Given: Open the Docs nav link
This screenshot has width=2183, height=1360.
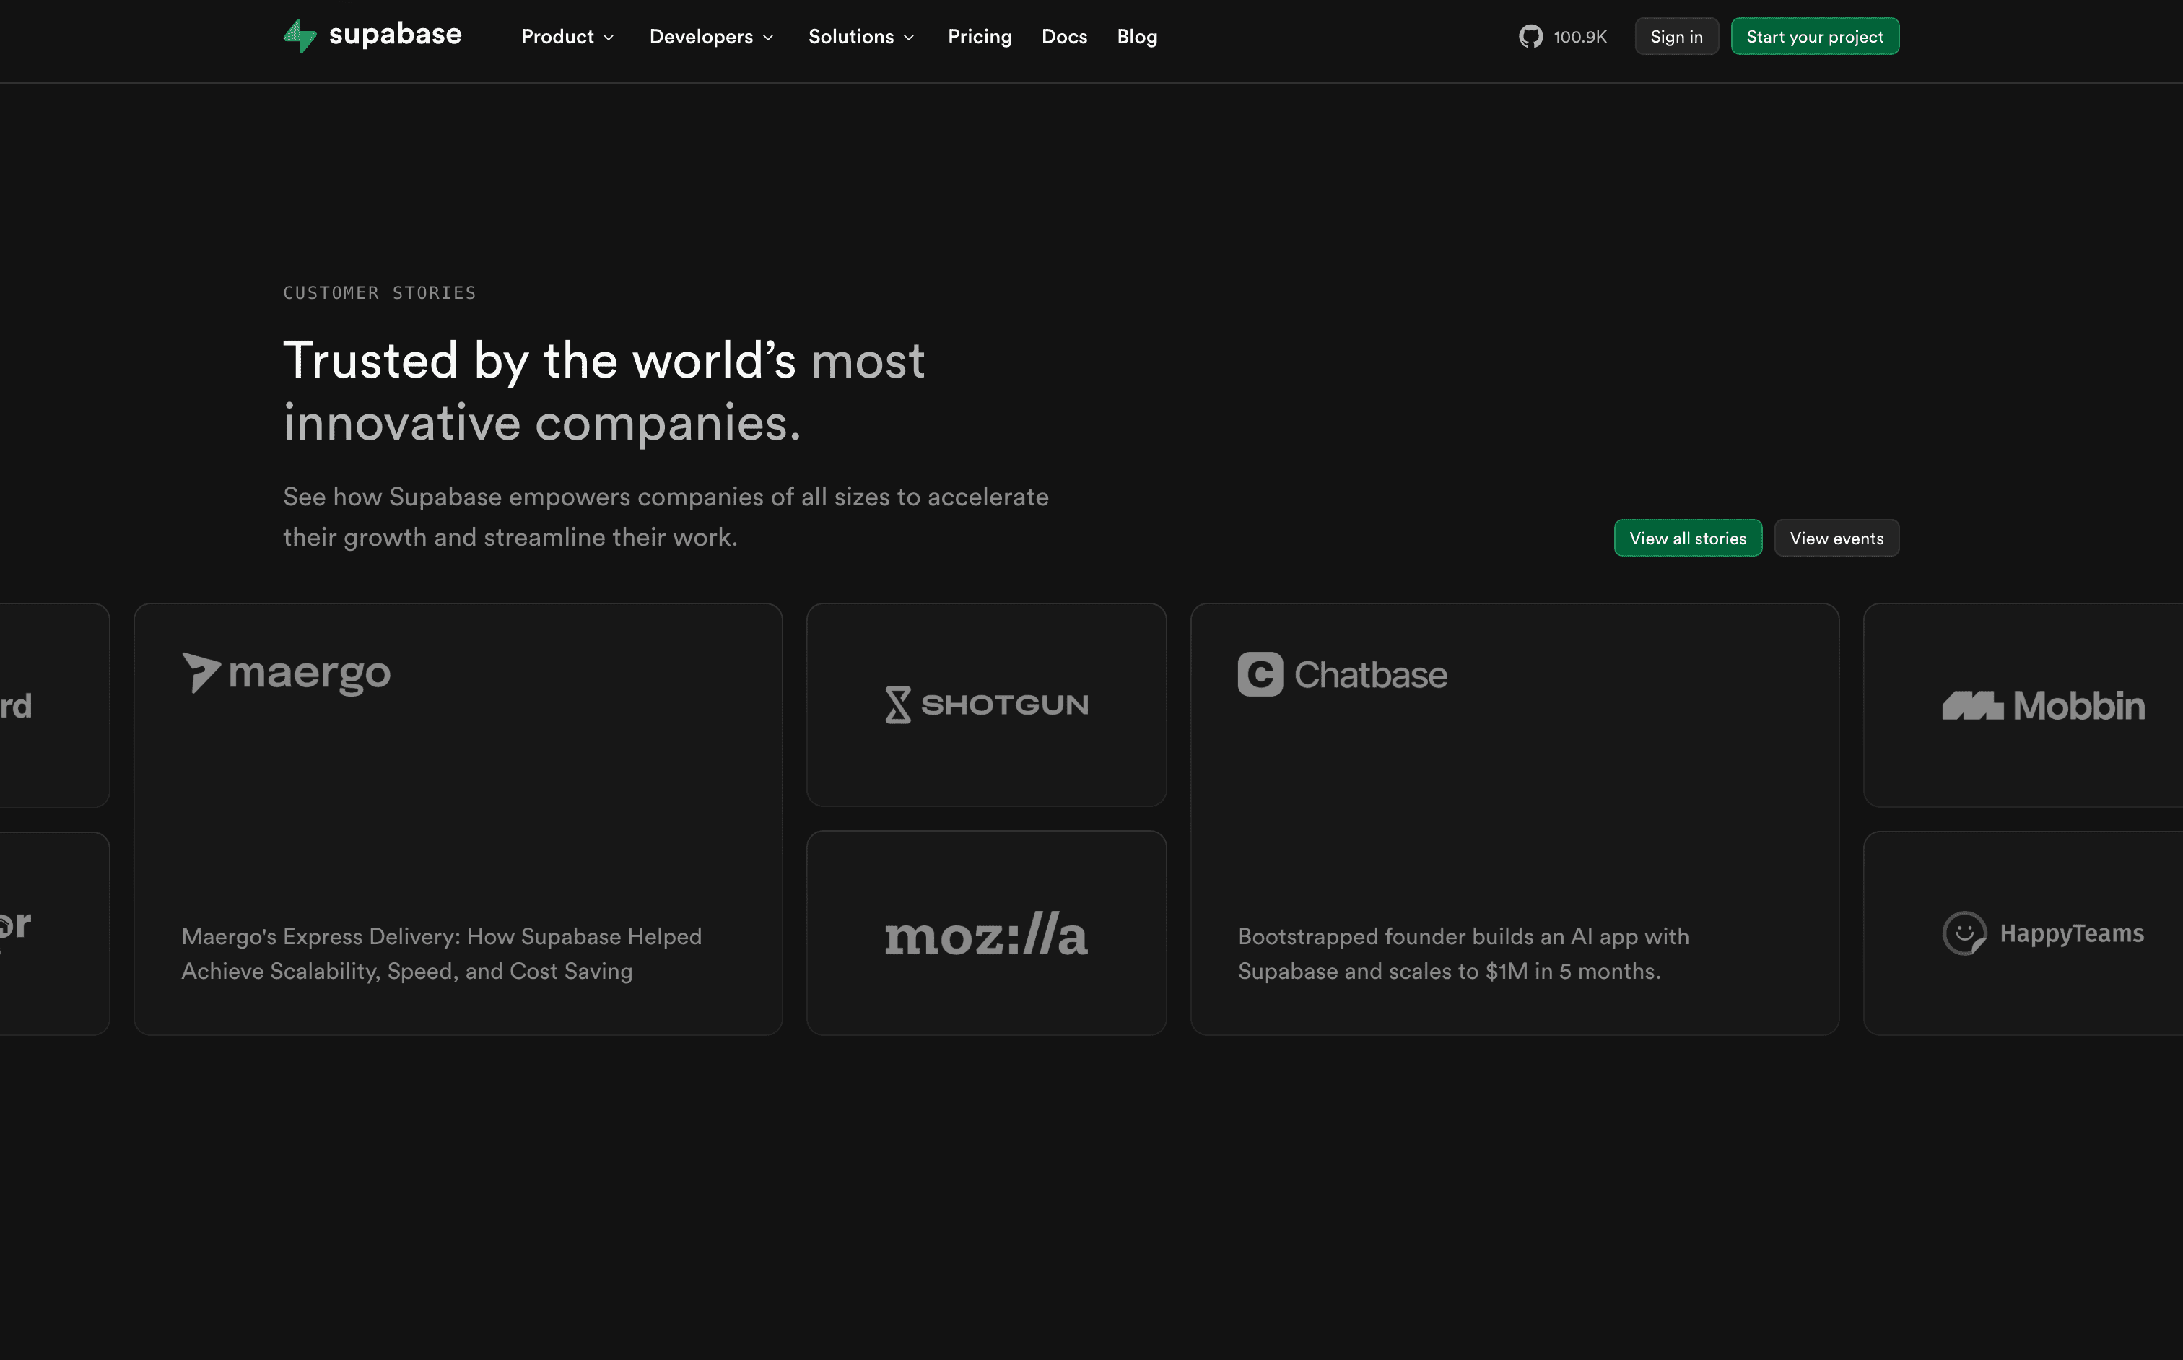Looking at the screenshot, I should click(x=1064, y=37).
